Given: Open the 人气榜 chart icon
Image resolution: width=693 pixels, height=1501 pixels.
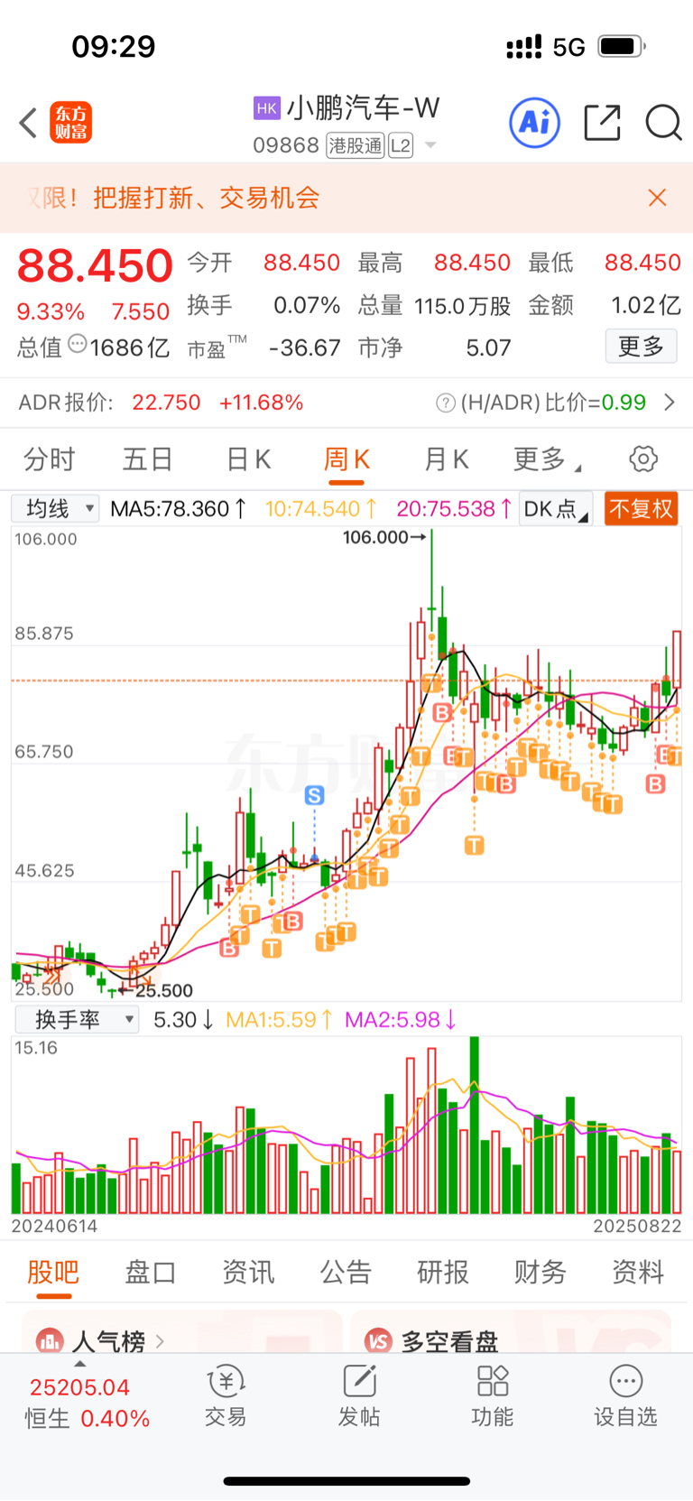Looking at the screenshot, I should click(x=49, y=1341).
